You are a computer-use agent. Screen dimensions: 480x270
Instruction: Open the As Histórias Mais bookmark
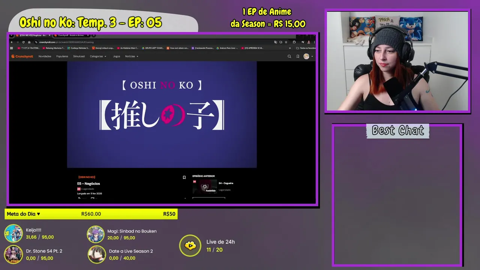(x=127, y=48)
